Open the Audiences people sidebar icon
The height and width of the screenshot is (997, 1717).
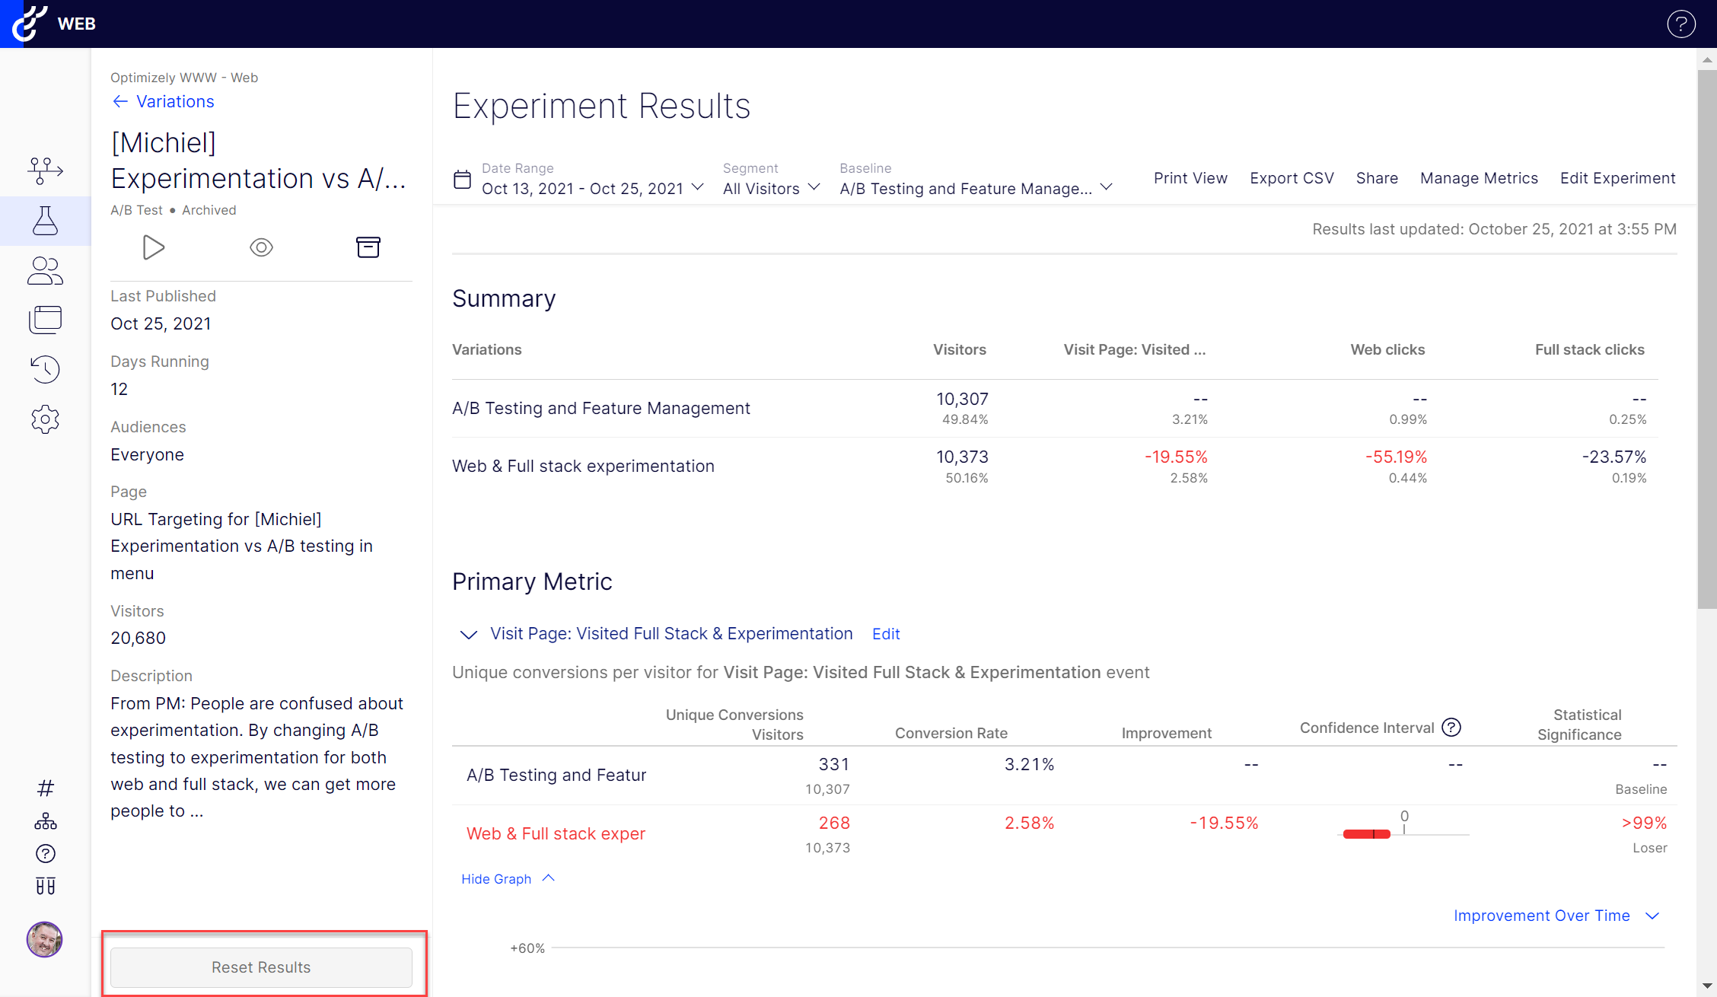click(x=45, y=270)
